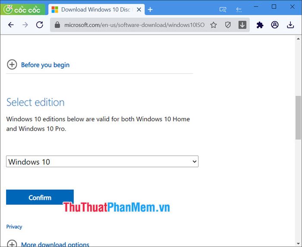302x247 pixels.
Task: Open the shield ad-block icon
Action: 228,25
